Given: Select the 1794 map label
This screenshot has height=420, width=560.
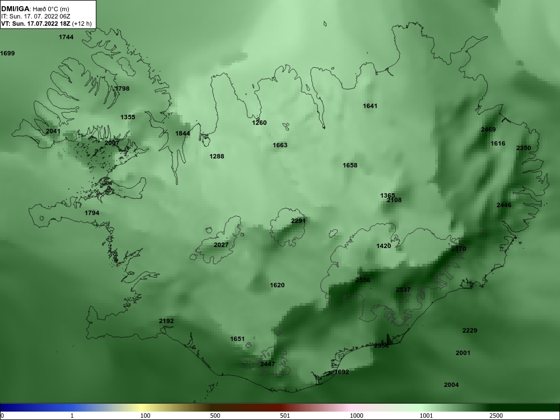Looking at the screenshot, I should pyautogui.click(x=92, y=213).
